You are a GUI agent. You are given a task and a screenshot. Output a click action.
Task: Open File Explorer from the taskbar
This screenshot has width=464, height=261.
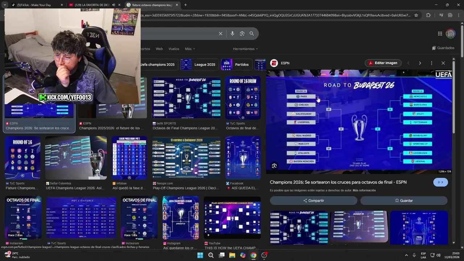(232, 255)
